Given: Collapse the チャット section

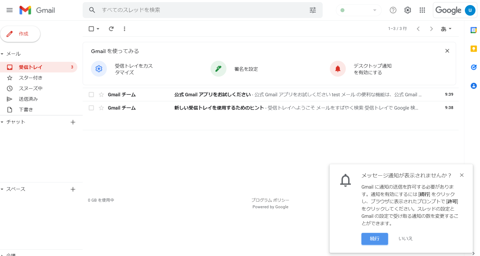Looking at the screenshot, I should click(x=2, y=122).
